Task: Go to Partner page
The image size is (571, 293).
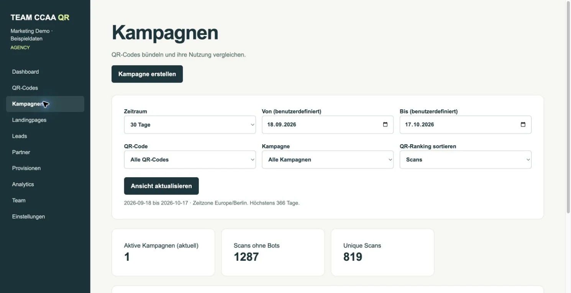Action: 45,152
